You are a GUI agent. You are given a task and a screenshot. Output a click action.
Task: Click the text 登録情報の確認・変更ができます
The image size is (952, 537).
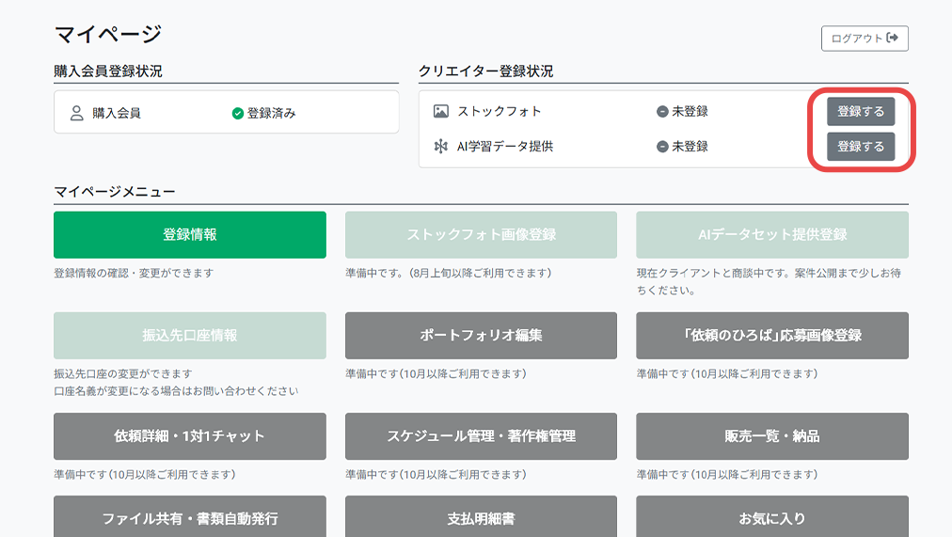(134, 273)
